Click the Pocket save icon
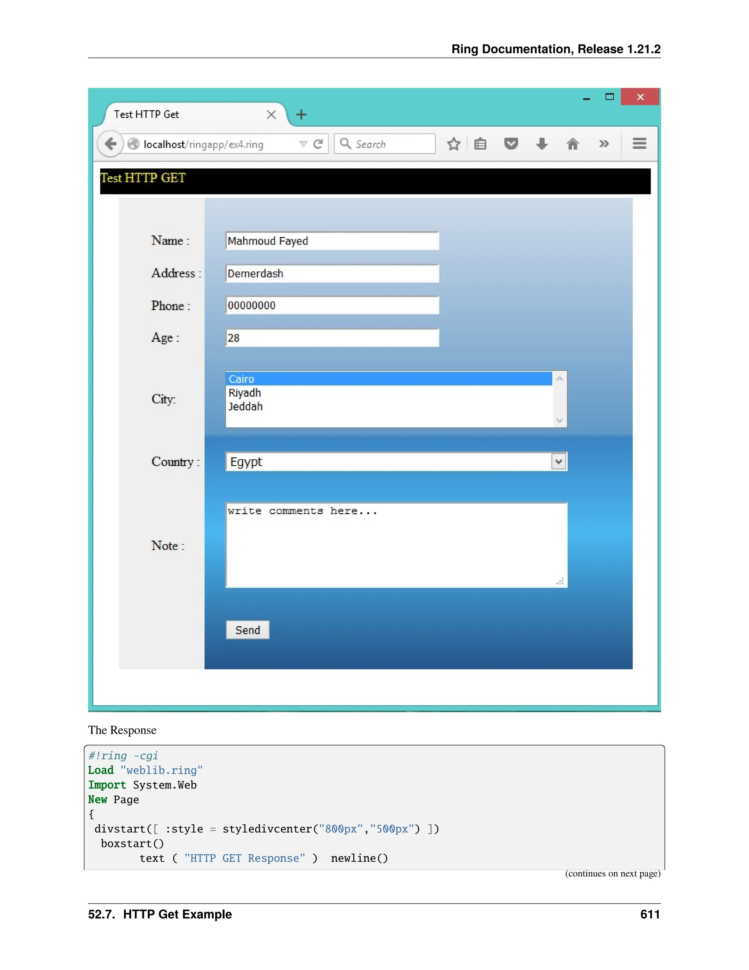This screenshot has width=749, height=970. (511, 144)
